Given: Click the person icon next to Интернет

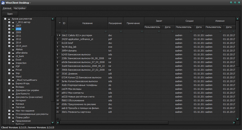Looking at the screenshot, I should click(x=13, y=100).
